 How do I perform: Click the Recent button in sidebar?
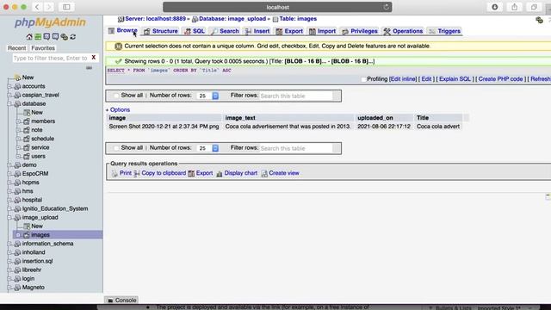click(x=17, y=48)
